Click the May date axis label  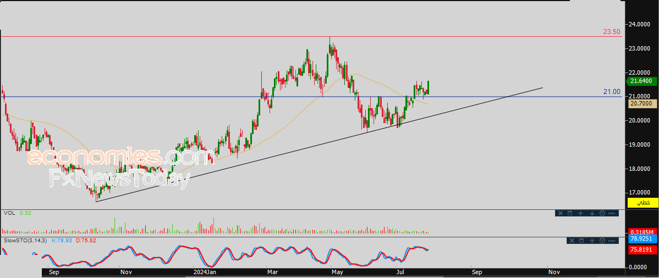[338, 272]
